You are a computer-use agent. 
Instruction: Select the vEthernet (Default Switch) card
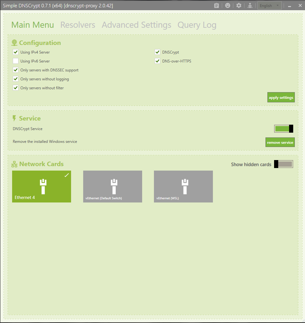(x=113, y=187)
